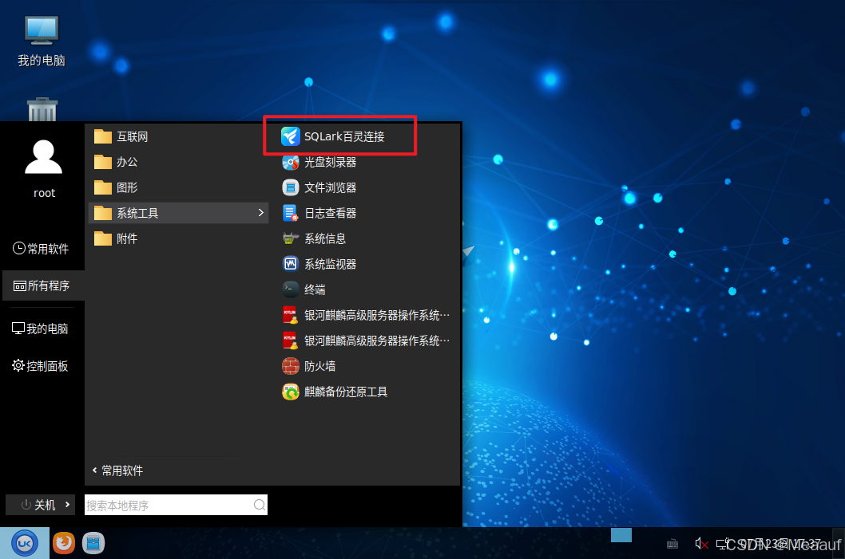Open the 光盘刻录器 disc burner
This screenshot has height=559, width=845.
pyautogui.click(x=319, y=162)
